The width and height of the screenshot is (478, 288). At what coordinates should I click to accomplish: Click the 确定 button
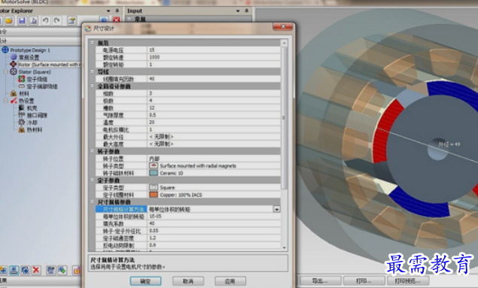tap(146, 281)
